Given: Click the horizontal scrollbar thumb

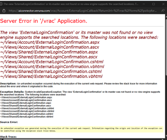Looking at the screenshot, I should click(x=38, y=139).
